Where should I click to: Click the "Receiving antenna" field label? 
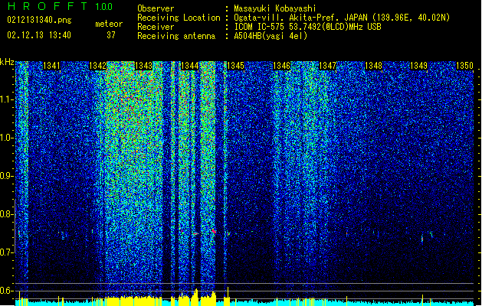176,36
